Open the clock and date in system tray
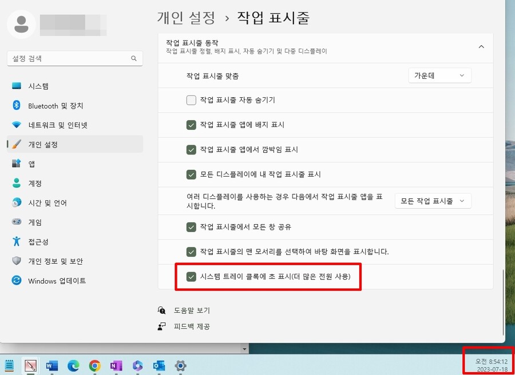 [491, 365]
